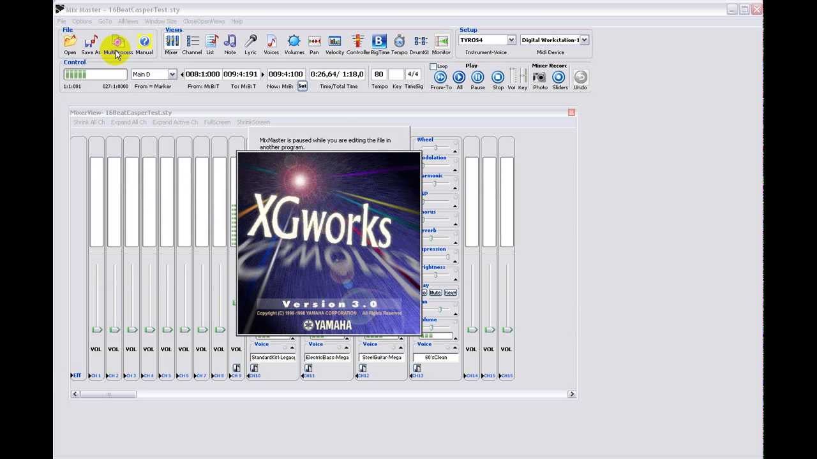Click the MixerView horizontal scrollbar thumb
Viewport: 817px width, 459px height.
pyautogui.click(x=107, y=394)
